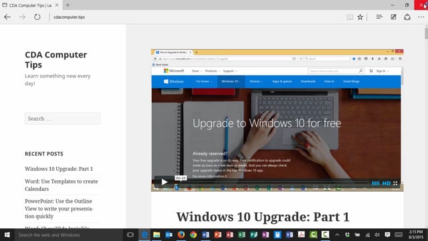Open Edge More actions ellipsis menu
Screen dimensions: 428x241
421,17
